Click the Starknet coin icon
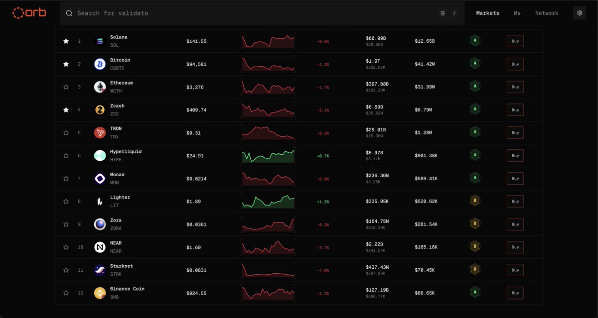Image resolution: width=598 pixels, height=318 pixels. (x=100, y=270)
